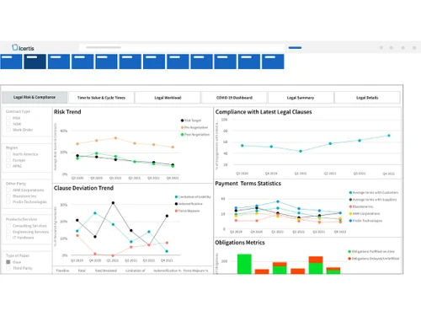Click the Indemnification % column header
The image size is (421, 316).
click(168, 270)
